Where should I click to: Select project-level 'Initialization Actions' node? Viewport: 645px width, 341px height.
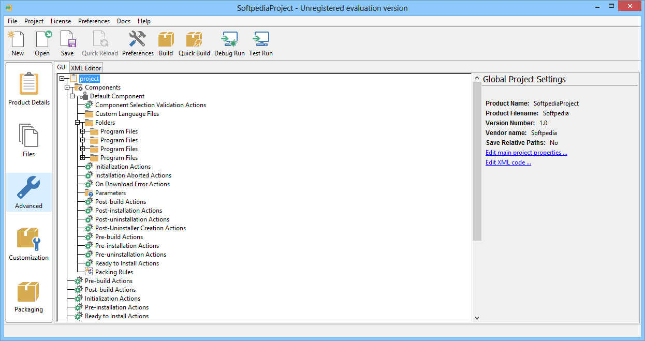[112, 299]
